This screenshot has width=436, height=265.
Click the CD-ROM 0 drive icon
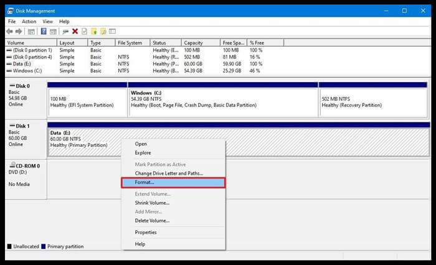click(11, 166)
